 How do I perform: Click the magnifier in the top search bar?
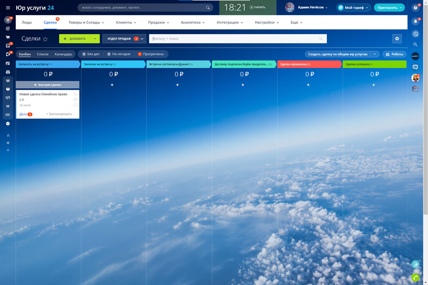(x=208, y=8)
